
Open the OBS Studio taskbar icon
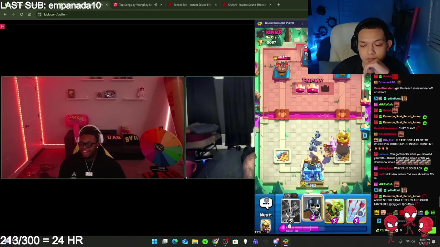tap(225, 242)
